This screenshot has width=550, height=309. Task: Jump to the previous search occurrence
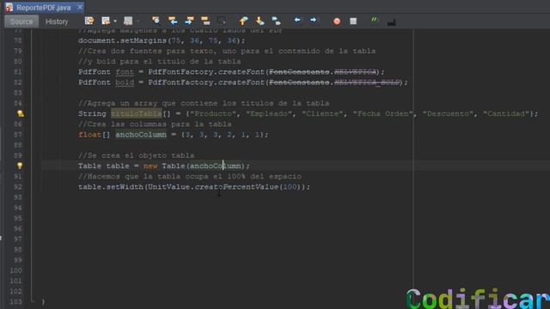173,21
